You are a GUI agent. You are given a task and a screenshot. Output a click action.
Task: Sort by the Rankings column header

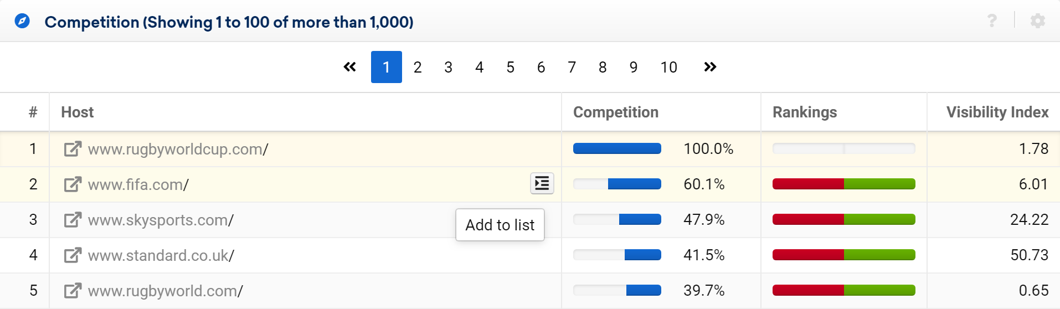(805, 112)
